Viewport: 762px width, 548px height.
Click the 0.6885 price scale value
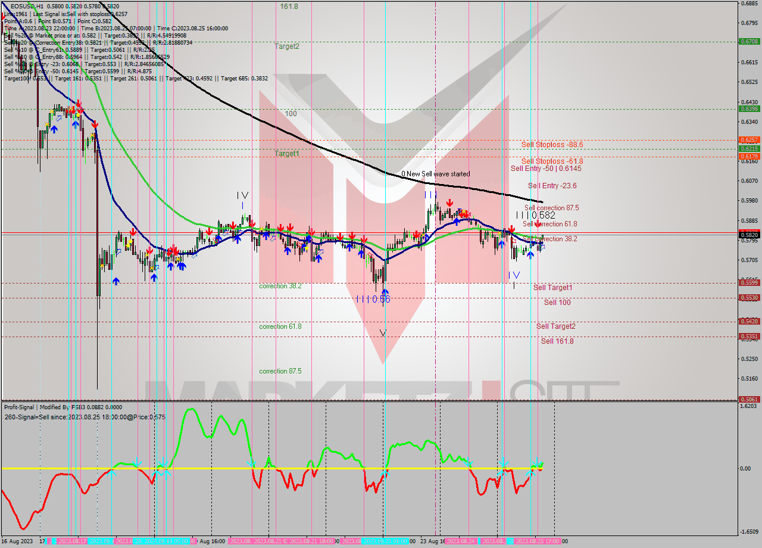tap(749, 4)
